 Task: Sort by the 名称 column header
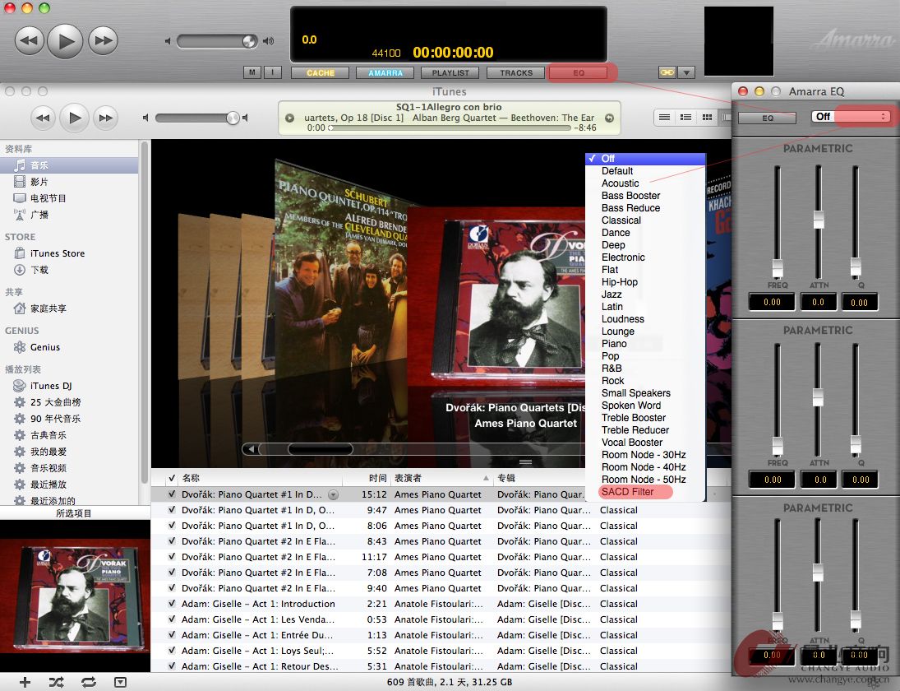[x=261, y=478]
